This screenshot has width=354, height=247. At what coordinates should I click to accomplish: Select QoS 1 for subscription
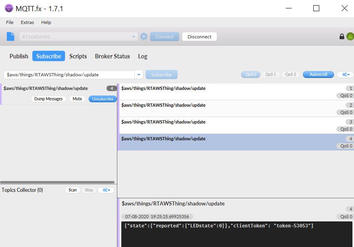[271, 74]
